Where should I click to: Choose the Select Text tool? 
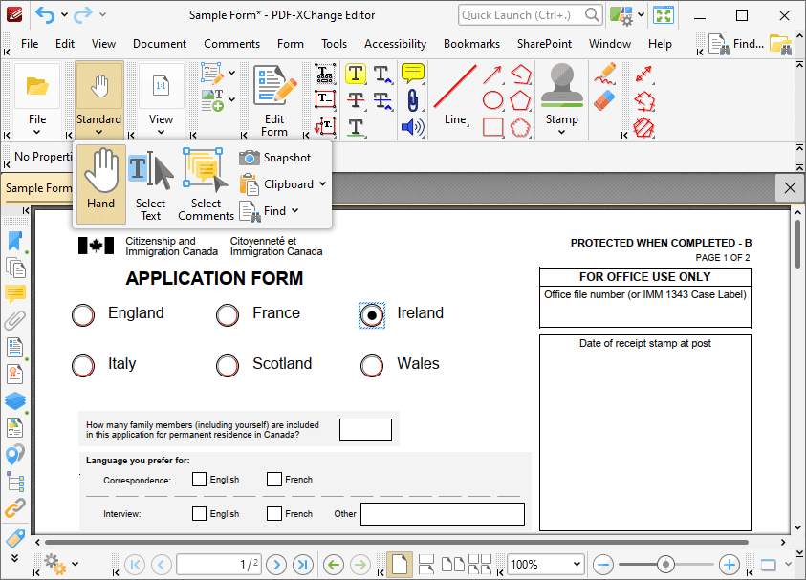[151, 183]
